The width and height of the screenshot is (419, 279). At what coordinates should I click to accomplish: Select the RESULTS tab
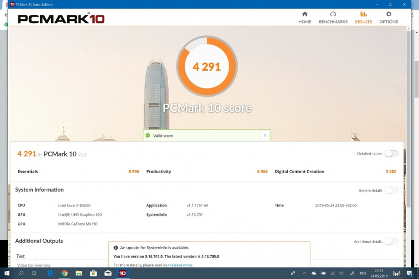[363, 17]
